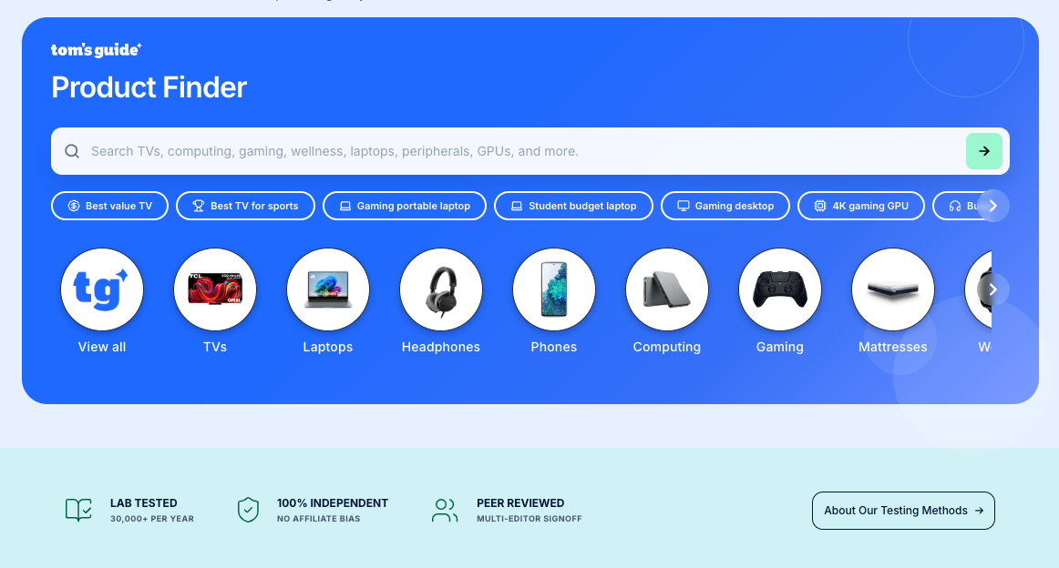Click the search magnifier icon
1059x568 pixels.
[72, 151]
